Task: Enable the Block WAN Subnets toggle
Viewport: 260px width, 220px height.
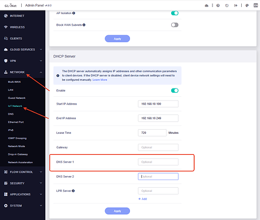Action: (175, 25)
